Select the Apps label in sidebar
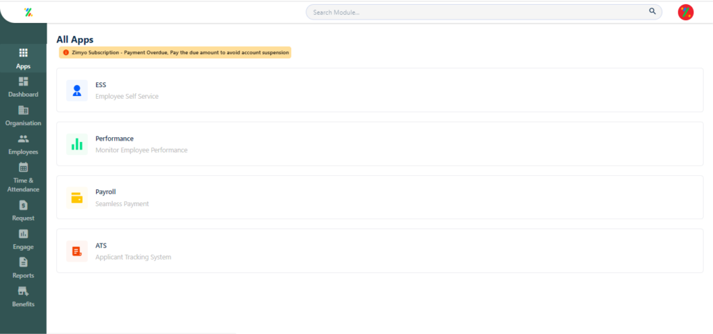The width and height of the screenshot is (713, 334). (23, 66)
